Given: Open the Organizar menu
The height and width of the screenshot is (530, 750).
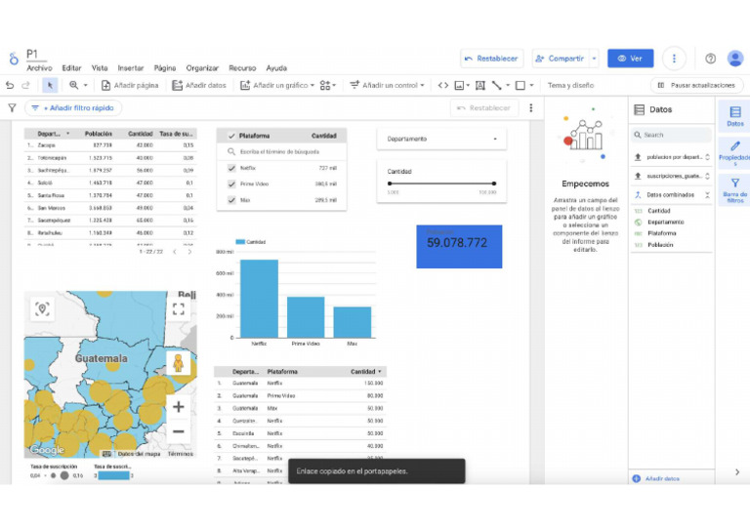Looking at the screenshot, I should (x=202, y=68).
